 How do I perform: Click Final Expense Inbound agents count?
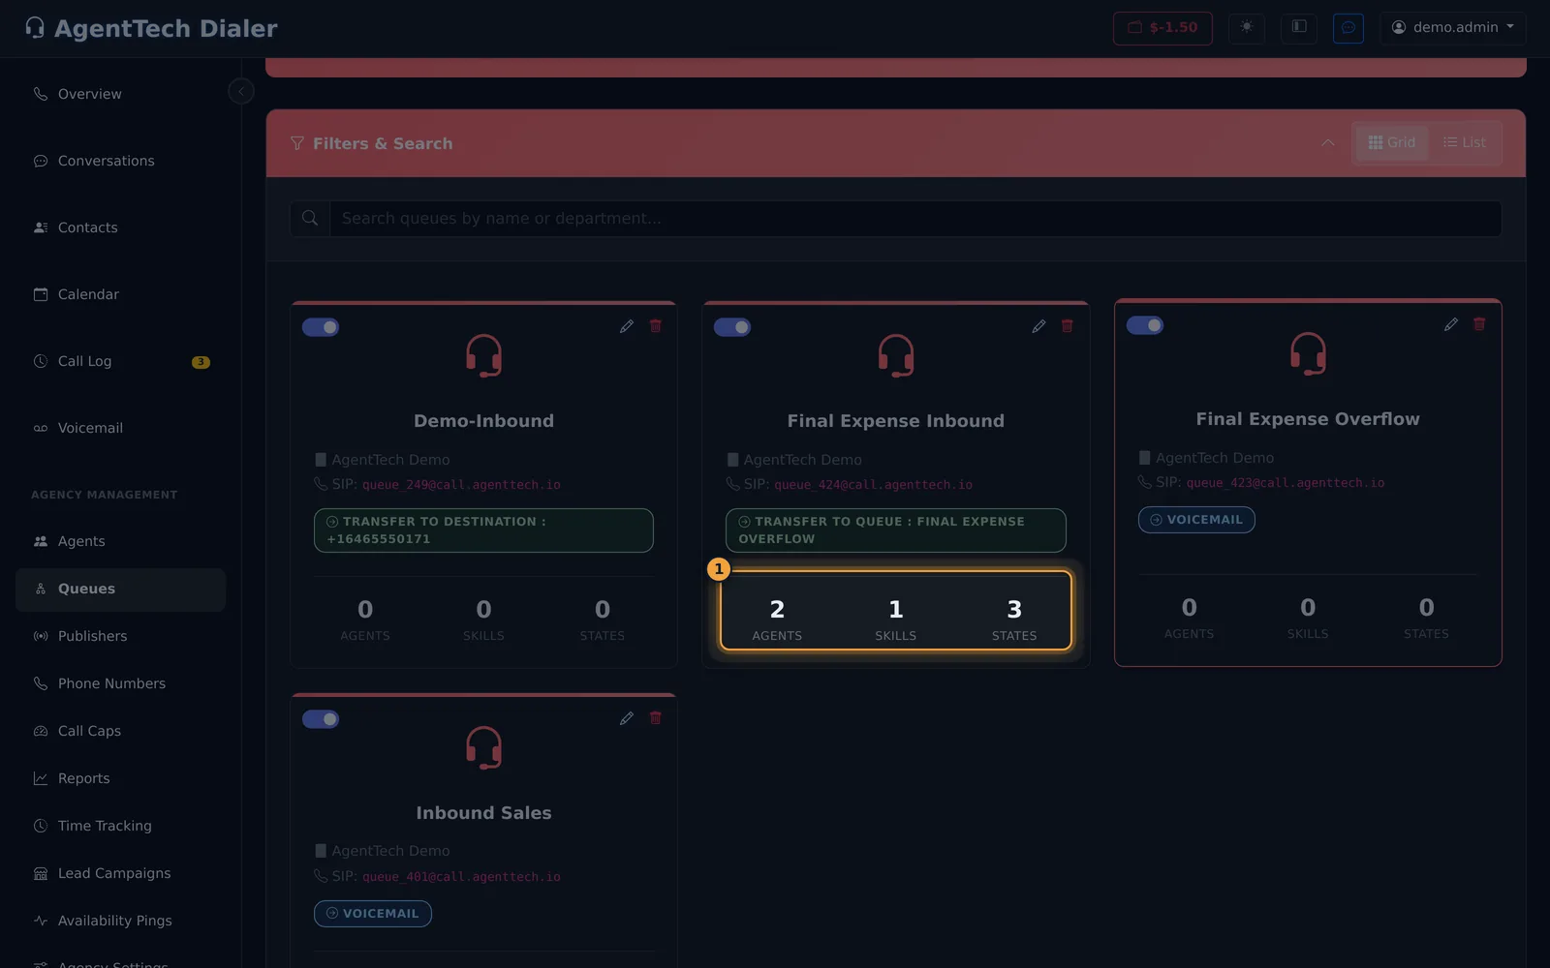(x=777, y=620)
